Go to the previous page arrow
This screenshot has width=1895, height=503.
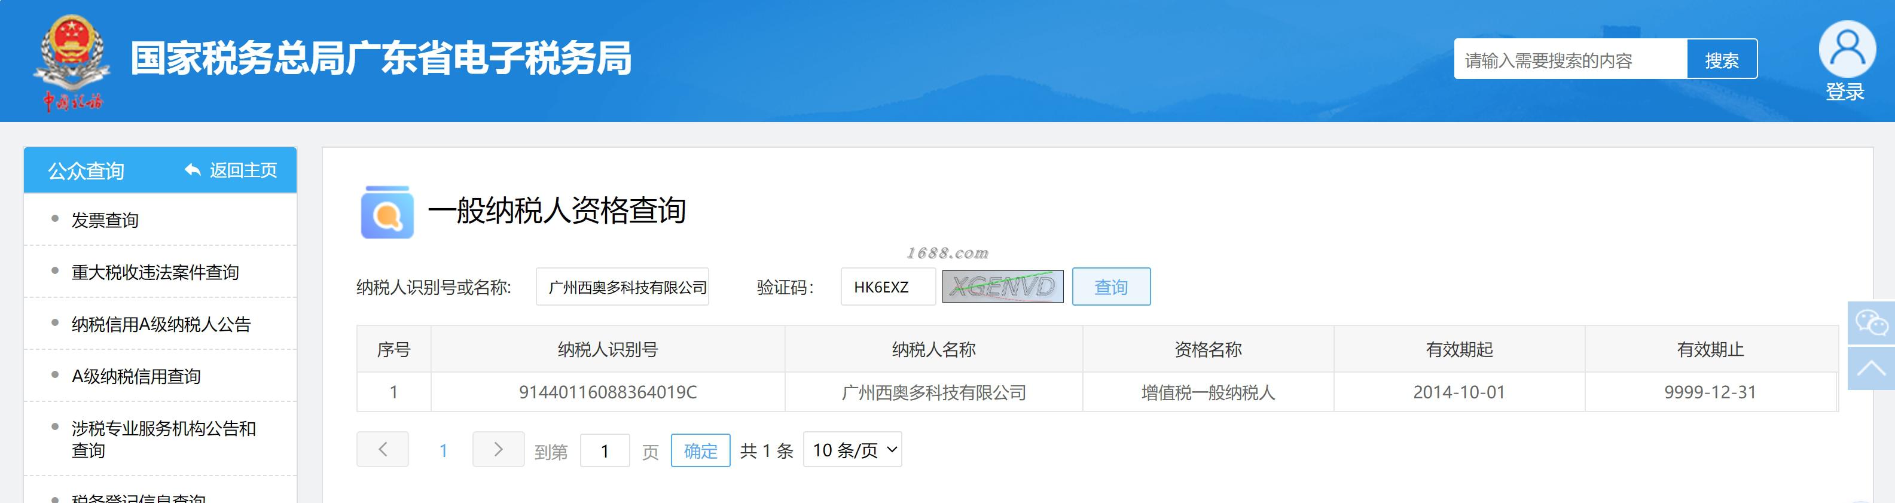(x=383, y=449)
